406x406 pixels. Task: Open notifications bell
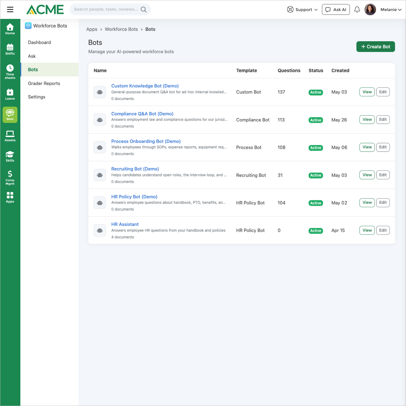(x=357, y=10)
